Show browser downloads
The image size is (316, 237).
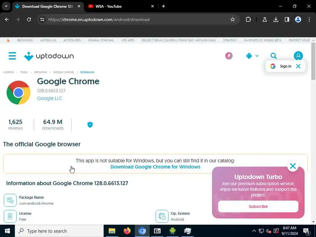pyautogui.click(x=276, y=19)
